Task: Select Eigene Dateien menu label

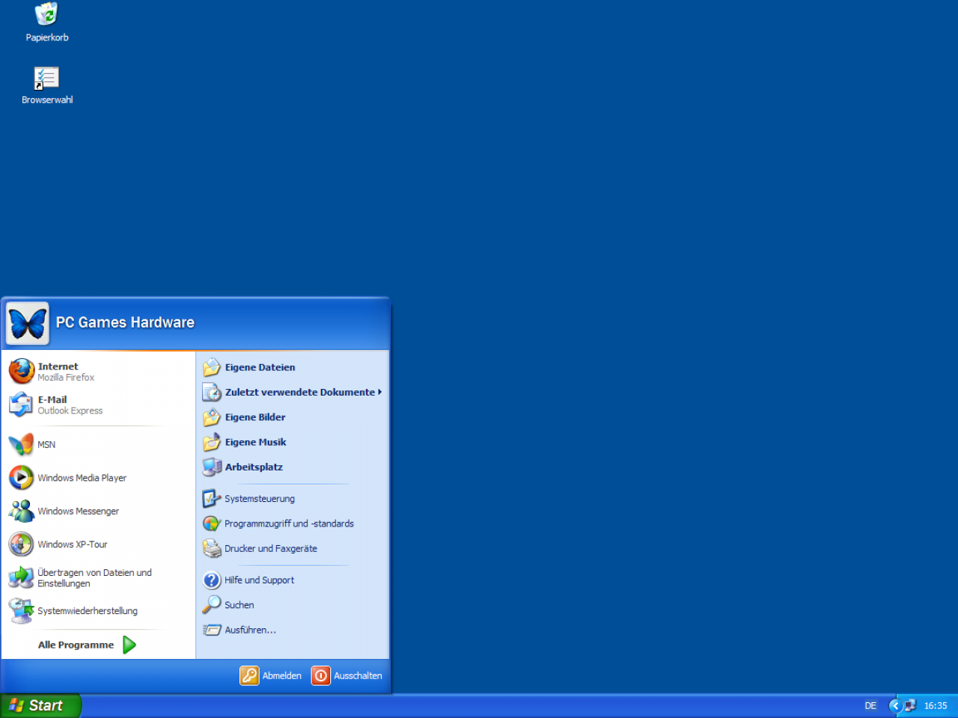Action: [x=260, y=367]
